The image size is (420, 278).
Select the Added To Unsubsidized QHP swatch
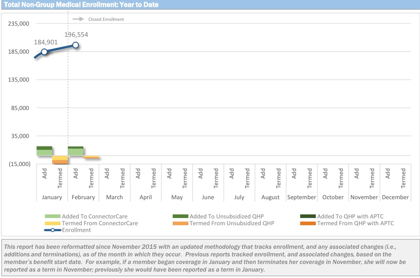click(x=180, y=216)
